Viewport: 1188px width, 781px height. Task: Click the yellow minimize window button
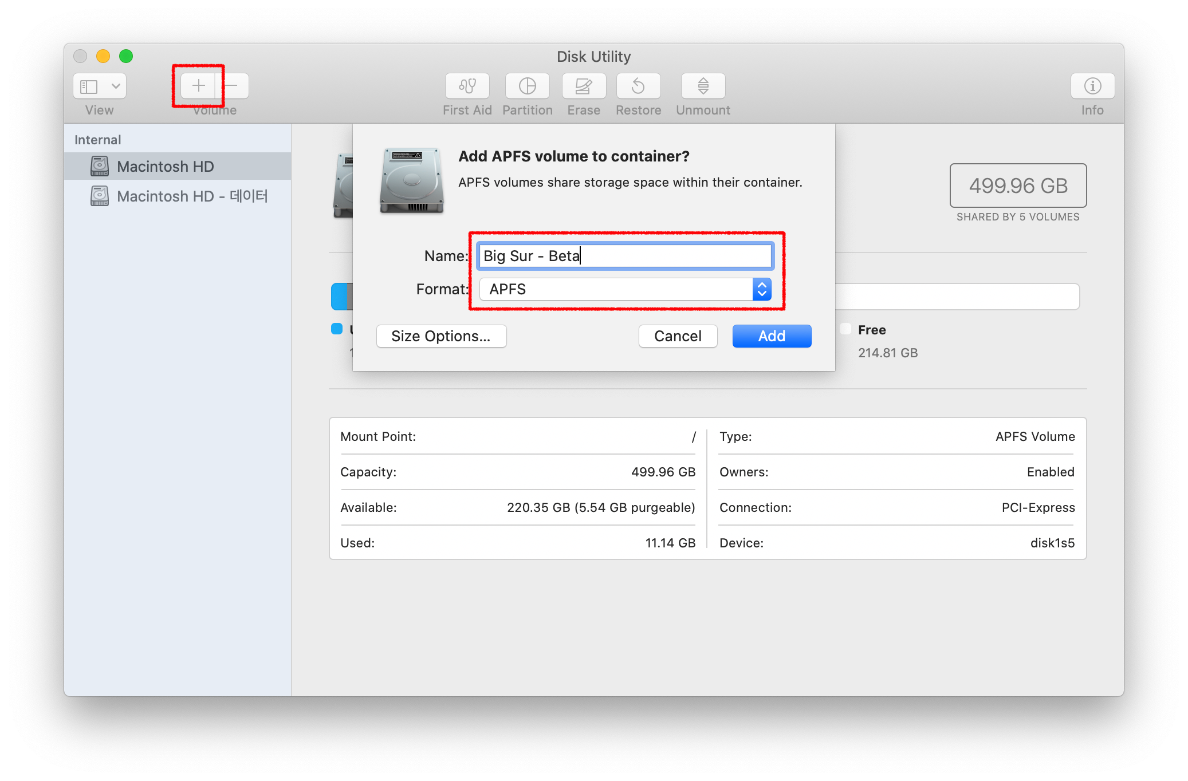point(103,56)
